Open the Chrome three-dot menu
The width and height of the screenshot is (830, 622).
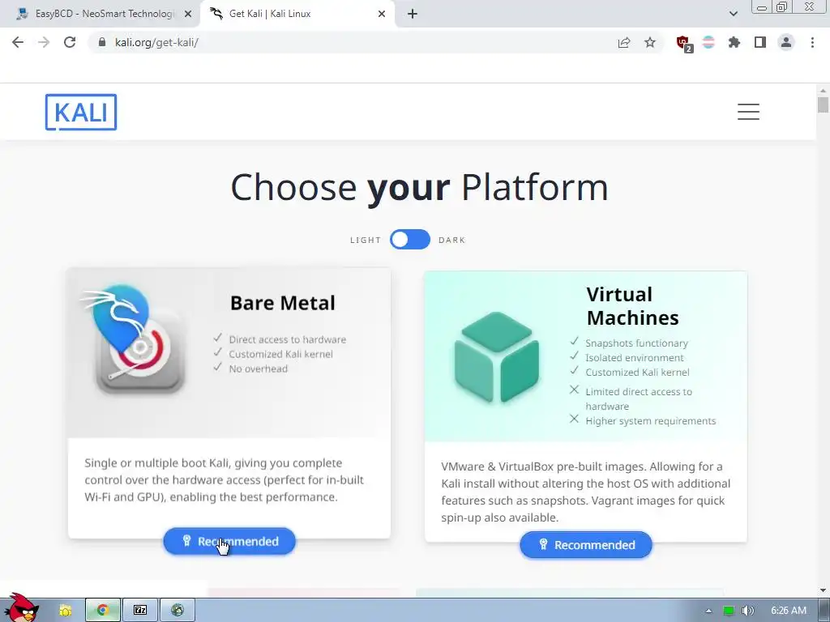(x=812, y=42)
